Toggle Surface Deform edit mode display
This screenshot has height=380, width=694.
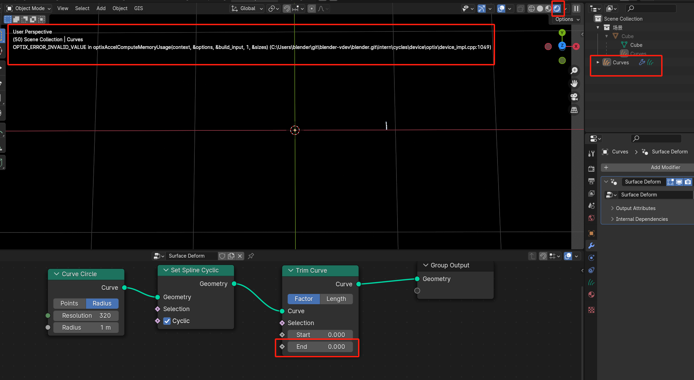(x=670, y=182)
